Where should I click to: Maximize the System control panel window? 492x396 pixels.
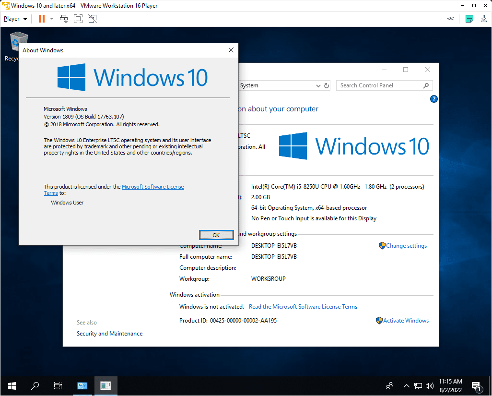[406, 70]
